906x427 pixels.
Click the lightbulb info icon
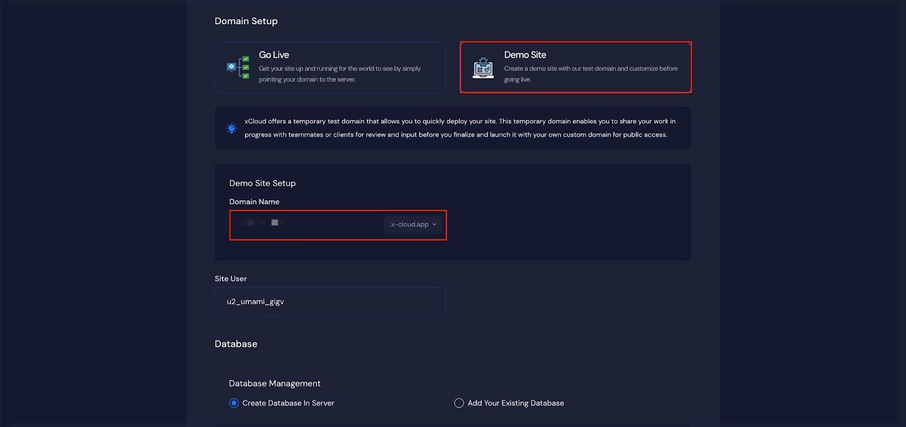[232, 128]
